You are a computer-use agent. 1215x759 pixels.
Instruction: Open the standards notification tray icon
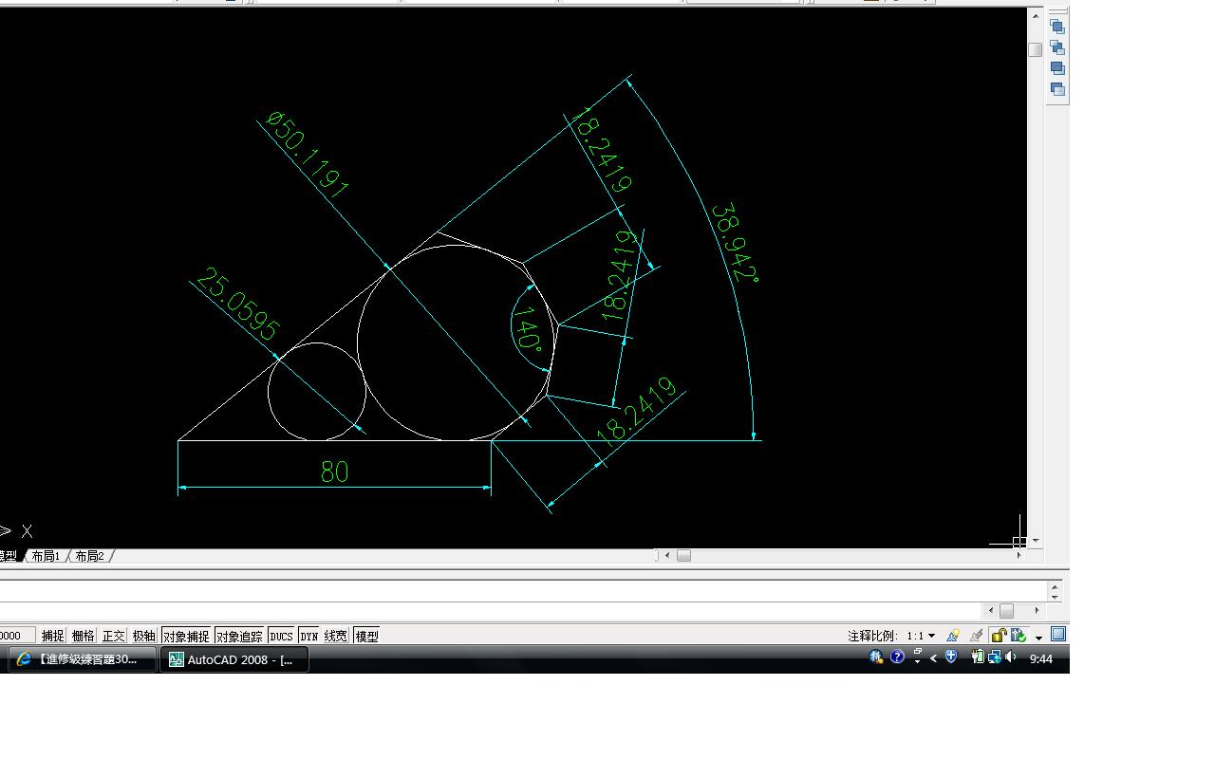(x=1019, y=635)
